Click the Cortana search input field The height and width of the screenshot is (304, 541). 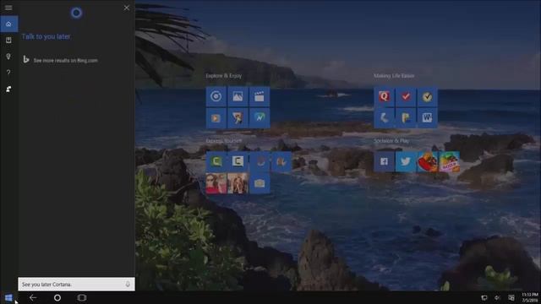pyautogui.click(x=76, y=284)
